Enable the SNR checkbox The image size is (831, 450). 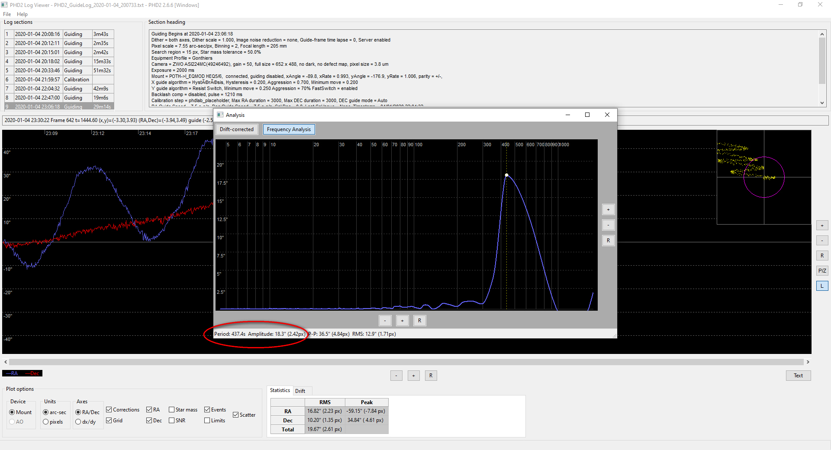coord(177,421)
